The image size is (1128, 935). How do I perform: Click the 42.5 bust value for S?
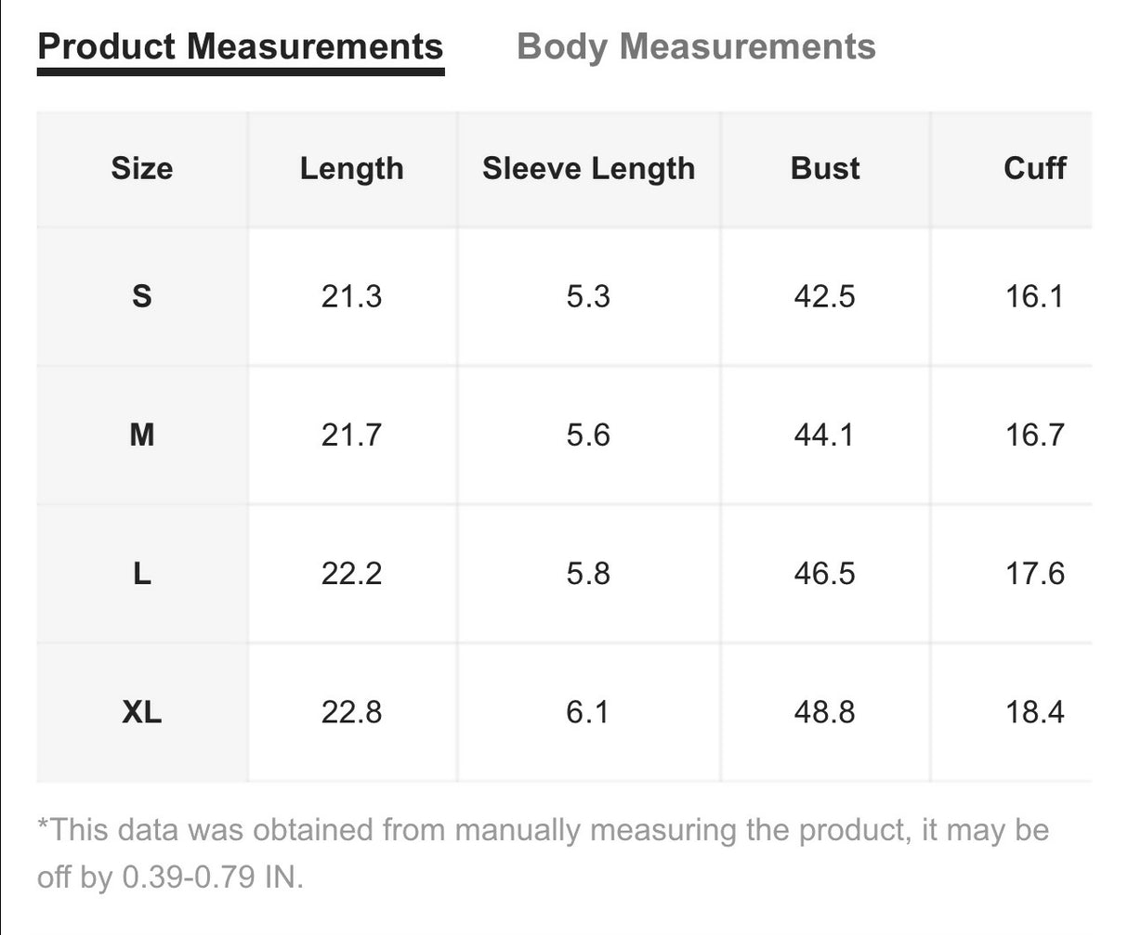(x=824, y=296)
